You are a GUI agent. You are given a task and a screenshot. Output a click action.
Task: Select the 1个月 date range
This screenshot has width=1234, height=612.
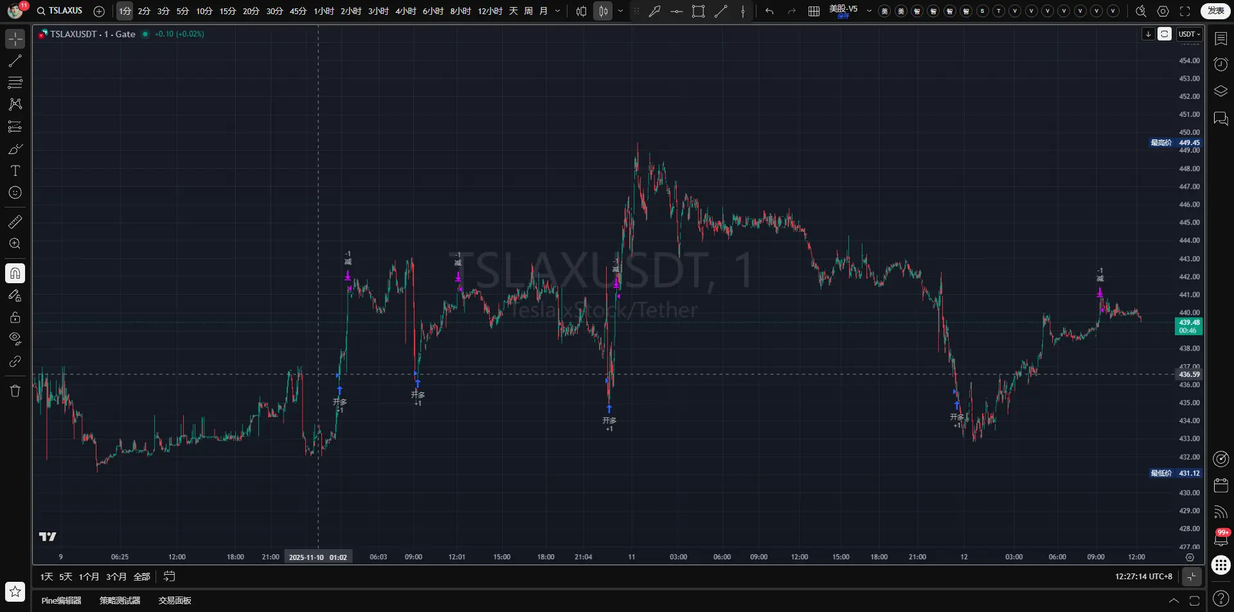pos(89,577)
